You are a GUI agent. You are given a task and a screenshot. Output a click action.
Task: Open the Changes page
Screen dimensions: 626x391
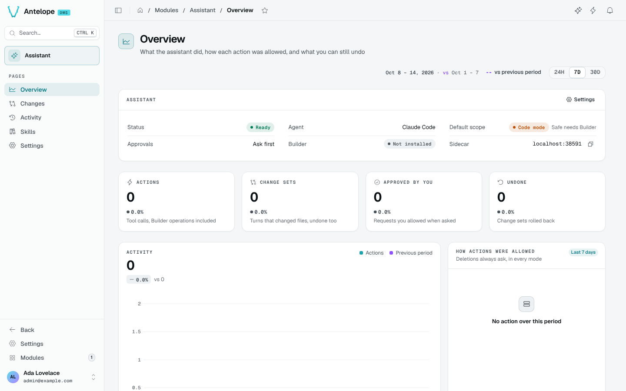(x=52, y=103)
